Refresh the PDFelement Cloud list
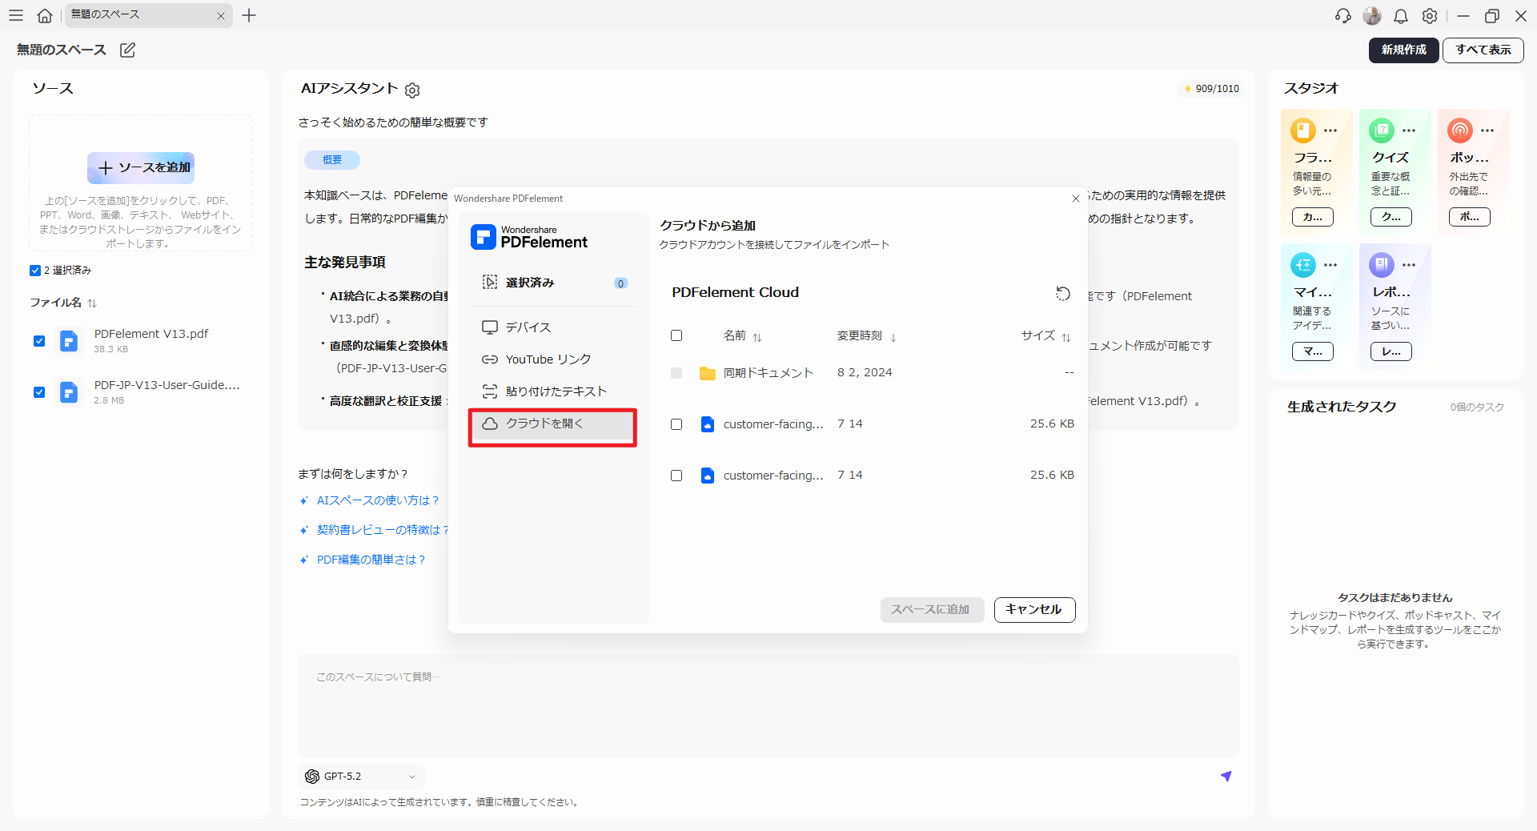This screenshot has height=831, width=1537. 1063,293
